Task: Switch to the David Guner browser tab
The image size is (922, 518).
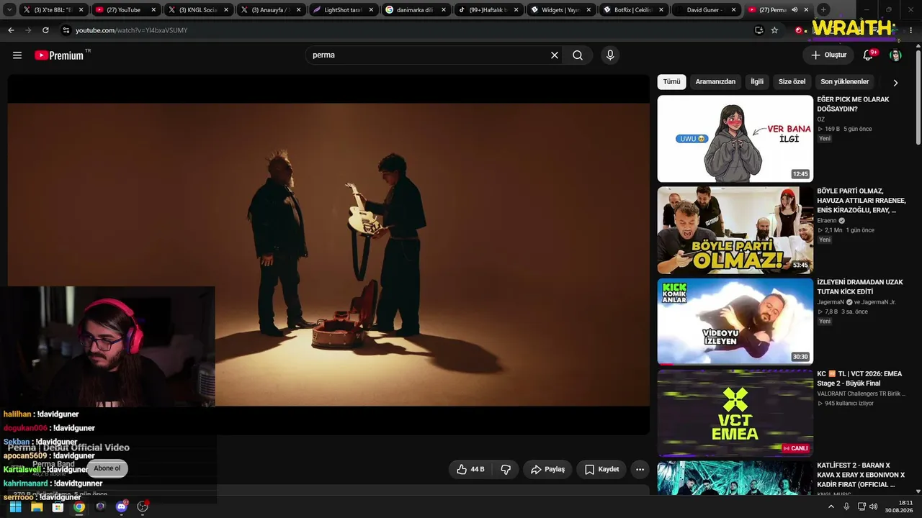Action: tap(707, 10)
